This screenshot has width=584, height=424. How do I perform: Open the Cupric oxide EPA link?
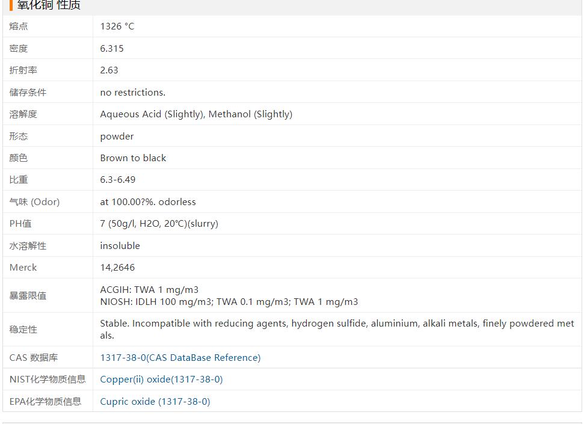(155, 402)
